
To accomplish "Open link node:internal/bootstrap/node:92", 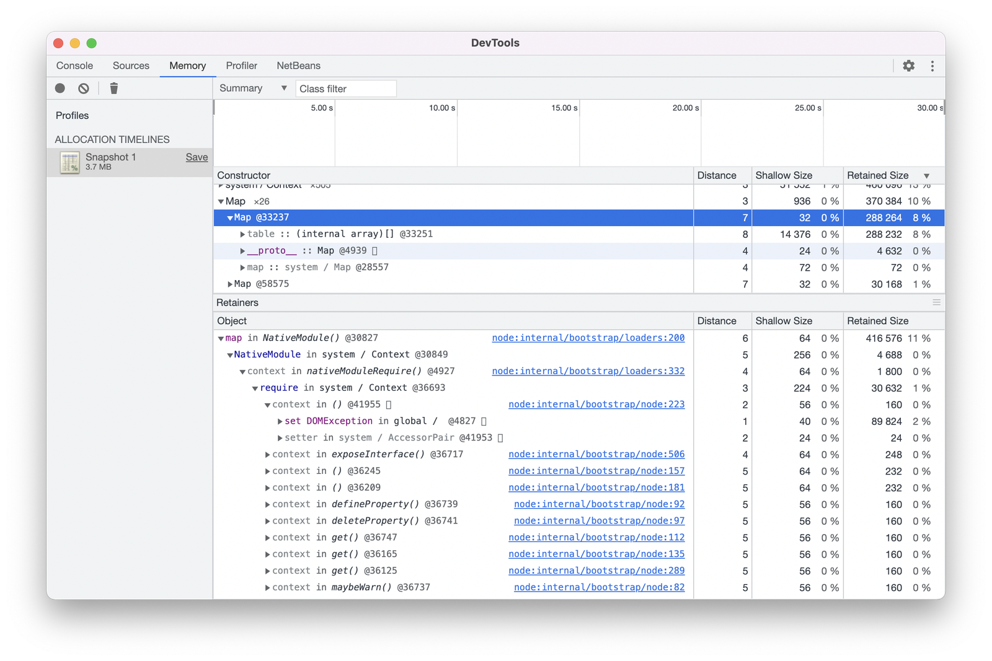I will 599,504.
